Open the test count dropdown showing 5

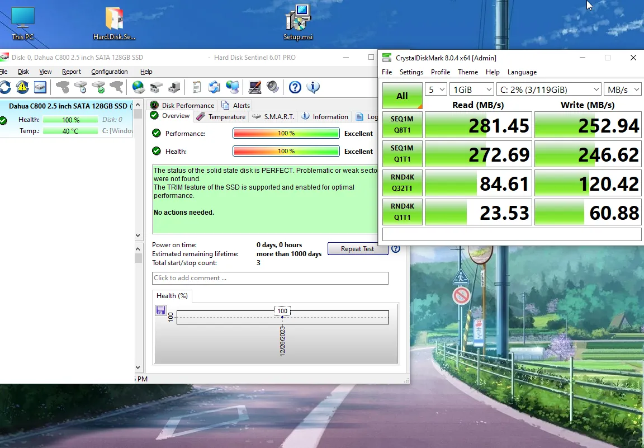pos(436,89)
